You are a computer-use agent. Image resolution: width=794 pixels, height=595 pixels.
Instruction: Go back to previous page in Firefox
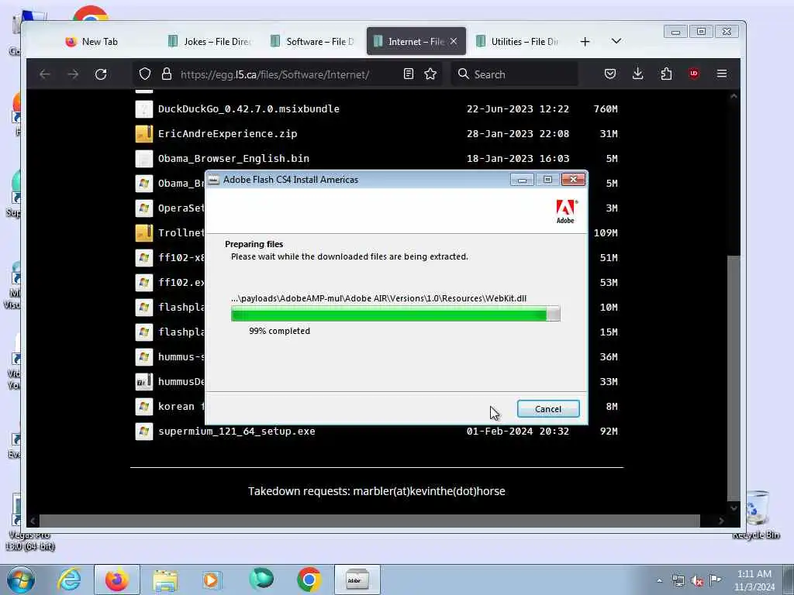click(x=44, y=74)
